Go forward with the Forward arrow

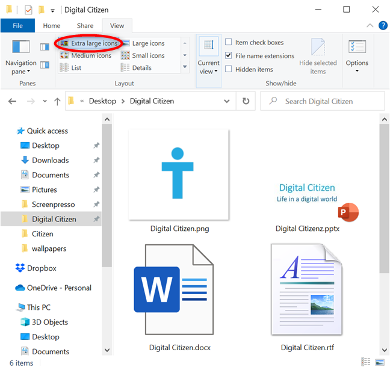point(31,101)
